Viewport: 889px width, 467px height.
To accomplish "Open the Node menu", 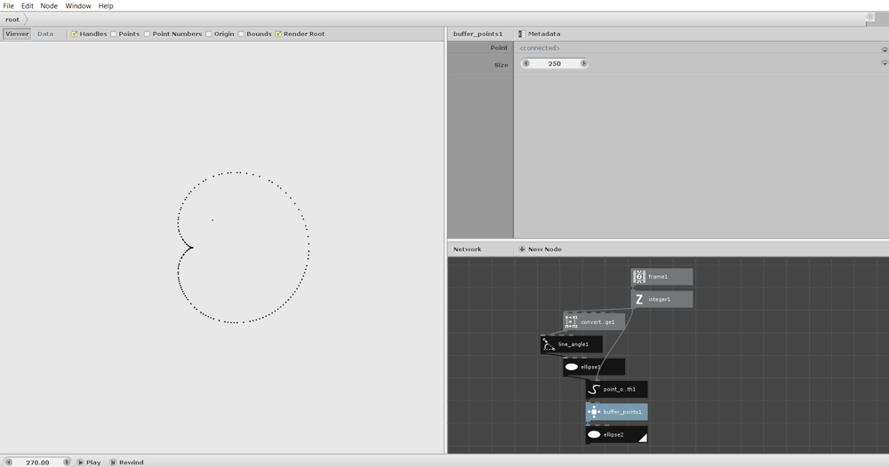I will pyautogui.click(x=49, y=5).
